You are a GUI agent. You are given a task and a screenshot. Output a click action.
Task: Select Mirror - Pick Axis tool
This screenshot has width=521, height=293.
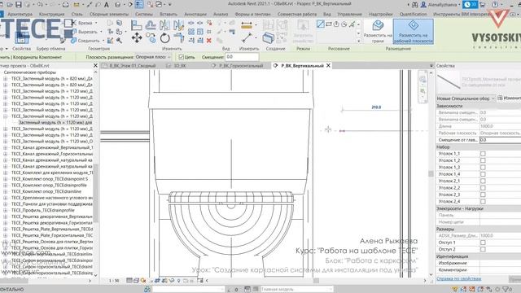(164, 25)
